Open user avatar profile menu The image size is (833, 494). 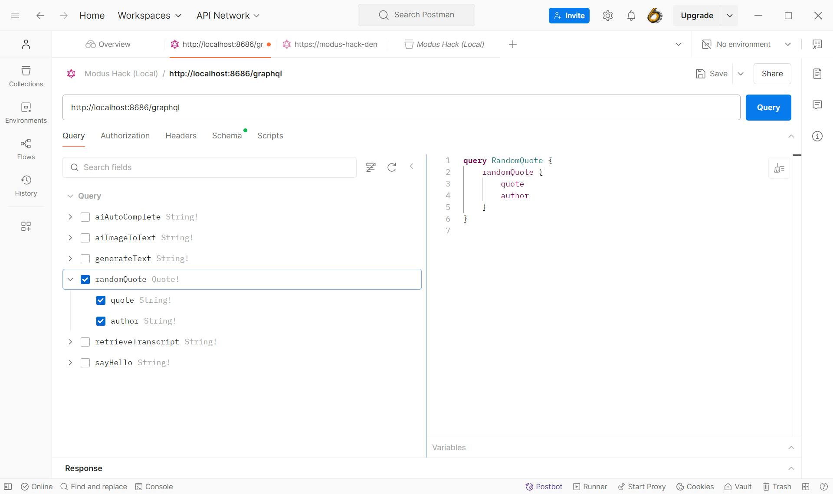point(654,16)
